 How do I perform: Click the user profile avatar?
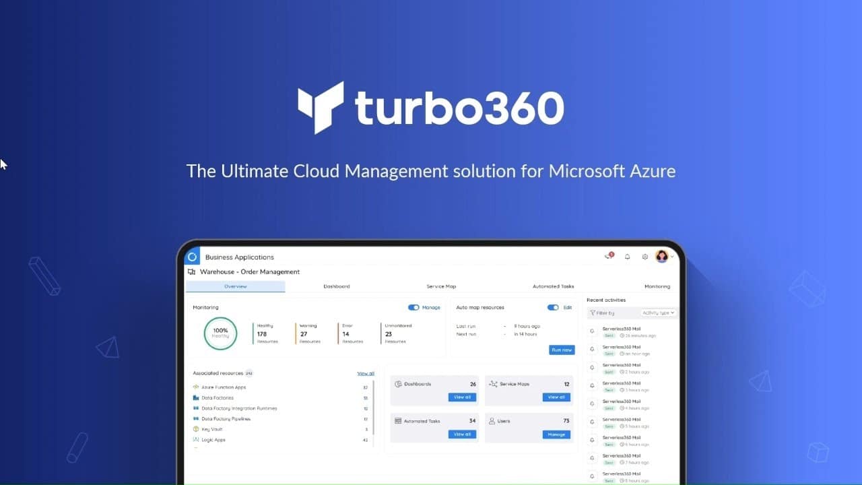(x=662, y=256)
